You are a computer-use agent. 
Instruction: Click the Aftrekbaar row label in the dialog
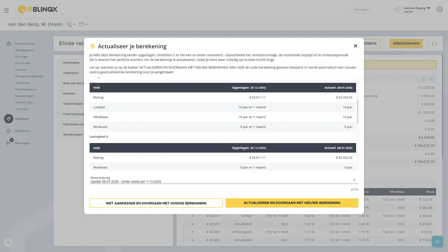tap(101, 117)
